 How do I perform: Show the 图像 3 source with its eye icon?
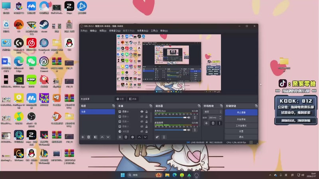(x=142, y=126)
